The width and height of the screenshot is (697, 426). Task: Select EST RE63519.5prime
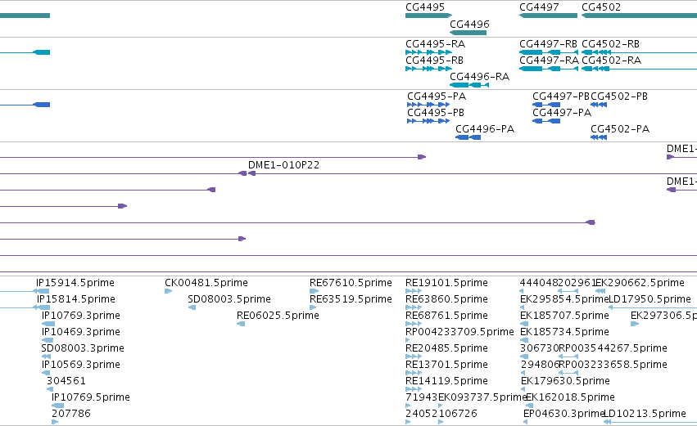(351, 299)
